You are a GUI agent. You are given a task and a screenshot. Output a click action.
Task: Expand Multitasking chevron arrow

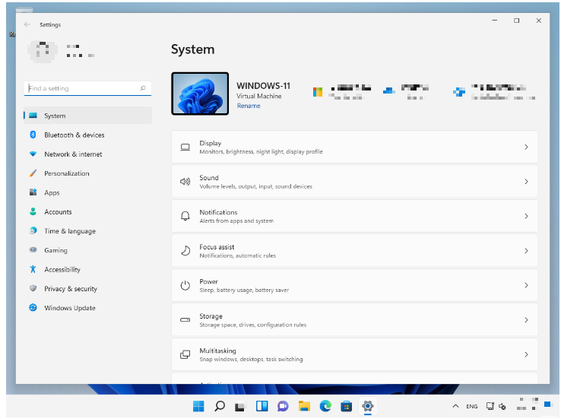[526, 354]
